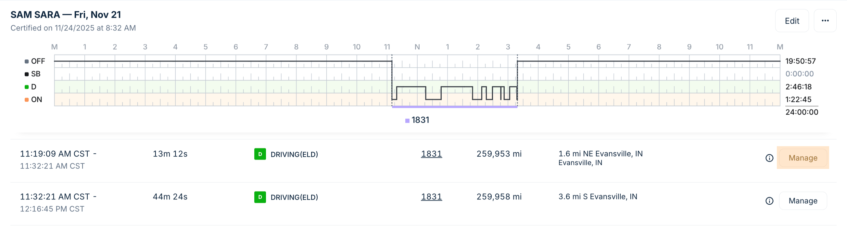Click green D status badge in second row
The height and width of the screenshot is (230, 847).
tap(260, 197)
